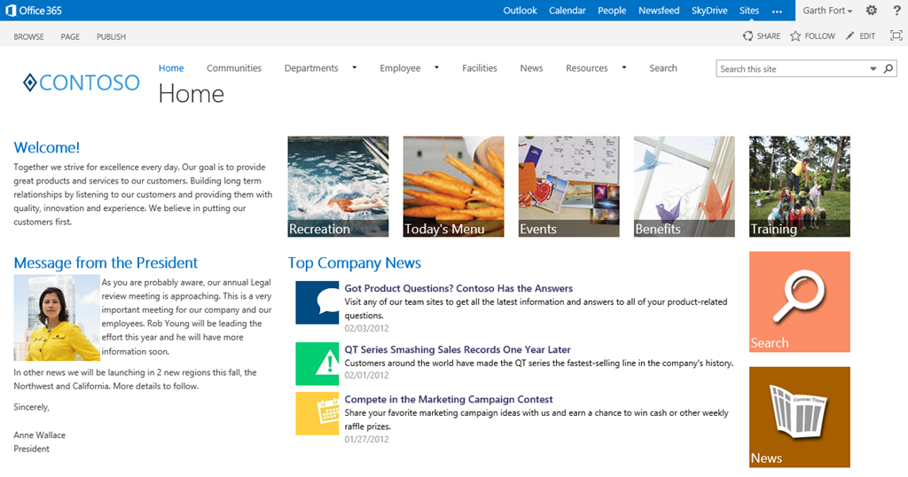The image size is (908, 477).
Task: Click the Follow star icon
Action: pos(795,35)
